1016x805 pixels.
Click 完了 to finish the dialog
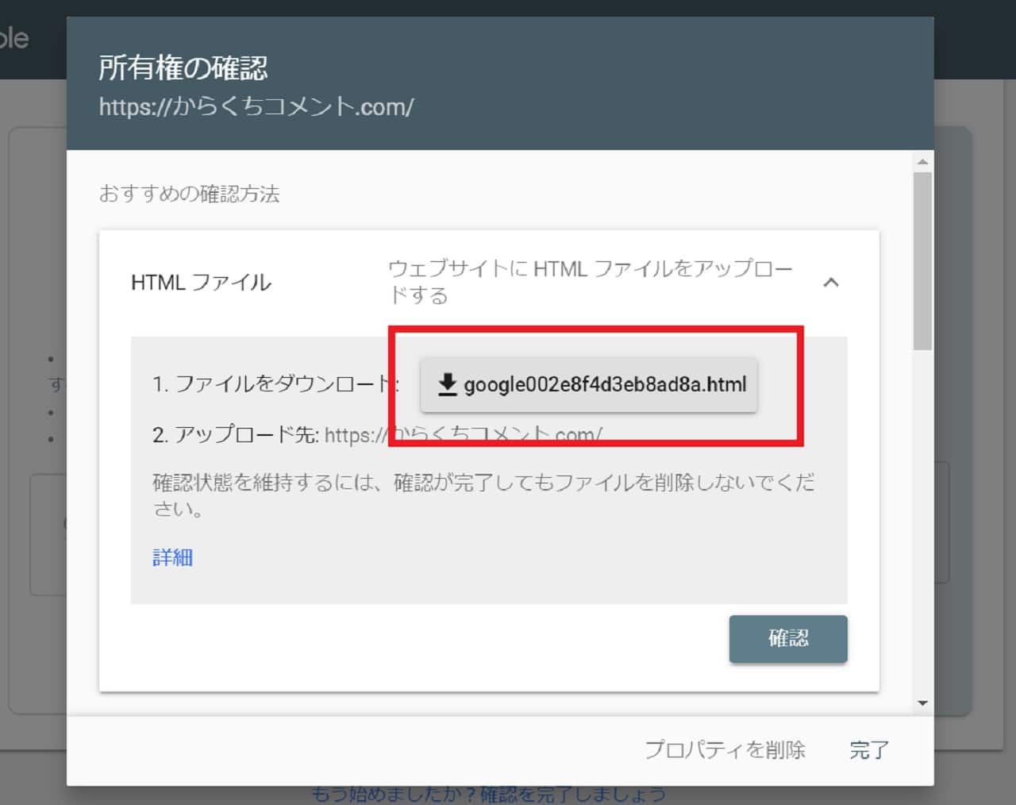coord(869,749)
